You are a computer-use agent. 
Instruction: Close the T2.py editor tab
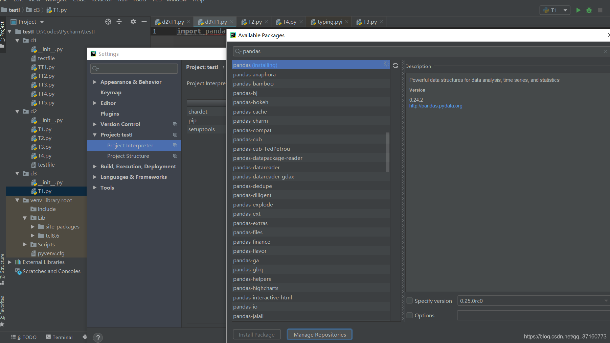(x=266, y=22)
